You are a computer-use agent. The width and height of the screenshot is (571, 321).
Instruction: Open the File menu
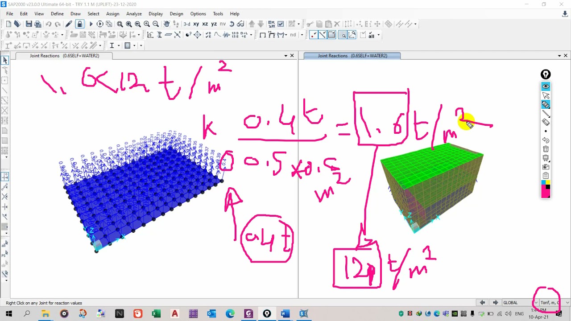click(x=10, y=14)
